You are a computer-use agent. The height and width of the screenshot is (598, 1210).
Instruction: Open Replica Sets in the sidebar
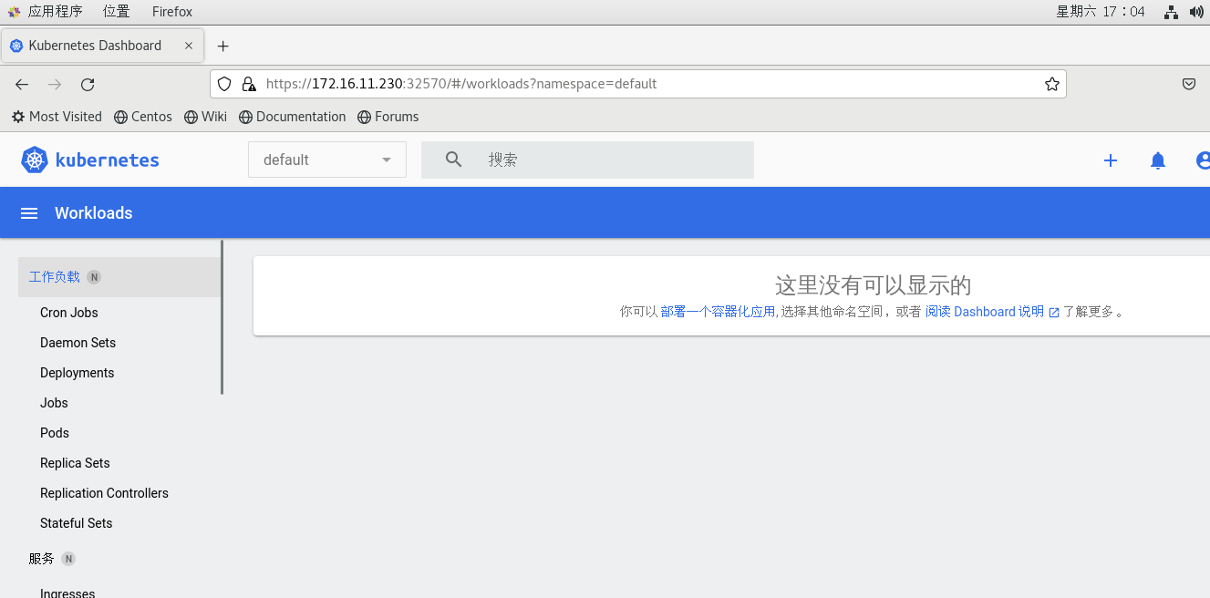[x=75, y=463]
